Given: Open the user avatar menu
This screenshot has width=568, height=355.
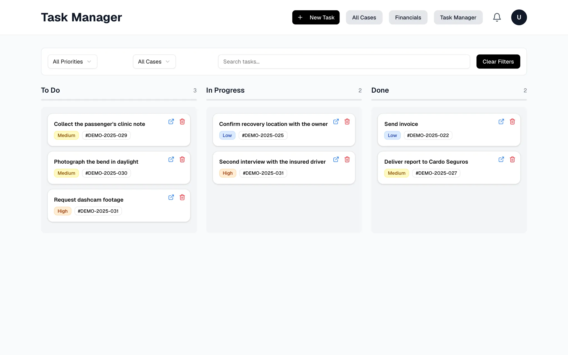Looking at the screenshot, I should 519,17.
